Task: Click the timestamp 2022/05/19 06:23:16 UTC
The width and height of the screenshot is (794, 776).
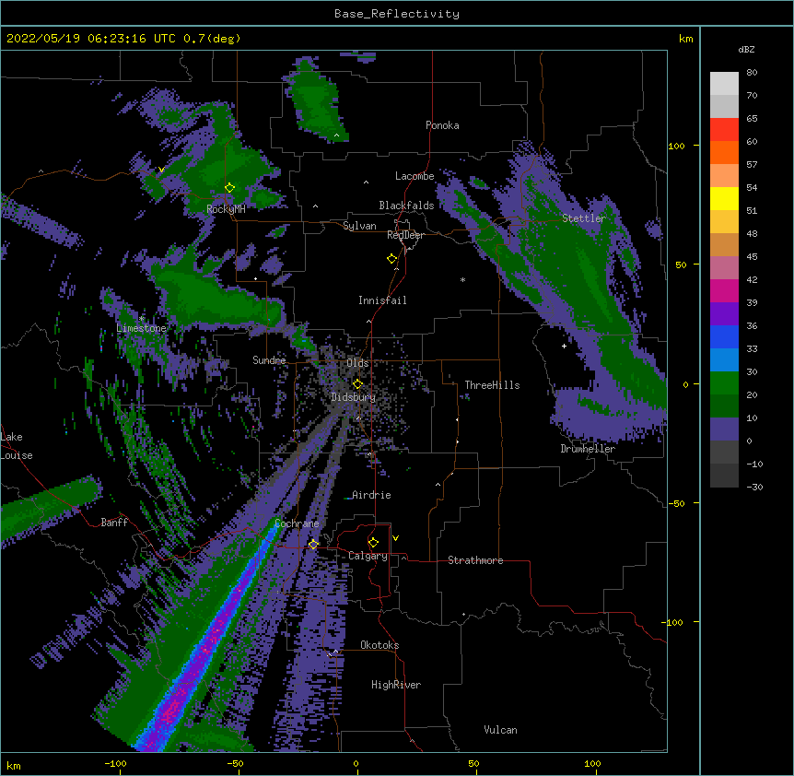Action: pos(90,39)
